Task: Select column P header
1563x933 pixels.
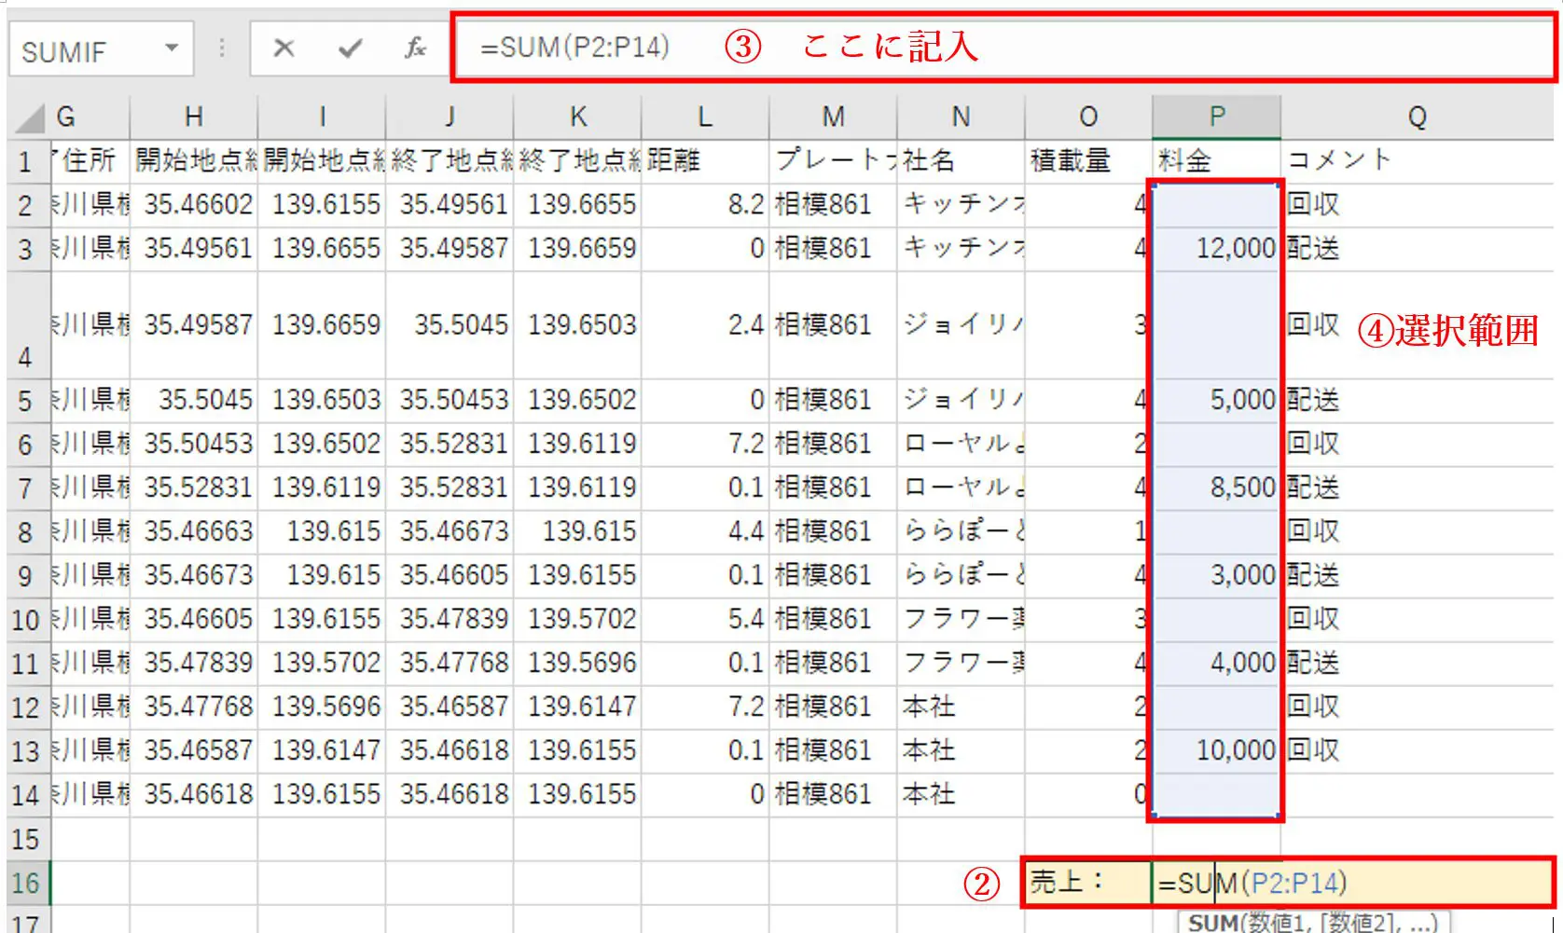Action: 1216,117
